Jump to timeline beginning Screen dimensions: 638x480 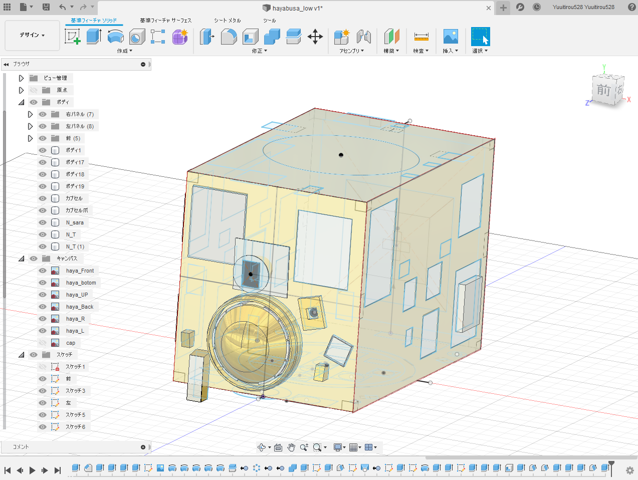[x=8, y=470]
